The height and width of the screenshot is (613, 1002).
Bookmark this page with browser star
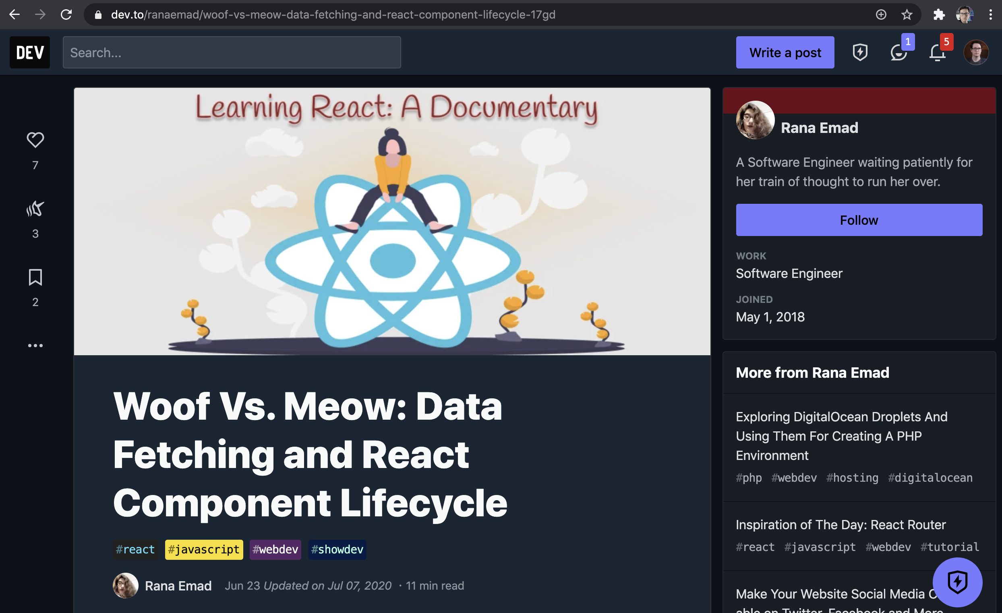tap(907, 14)
